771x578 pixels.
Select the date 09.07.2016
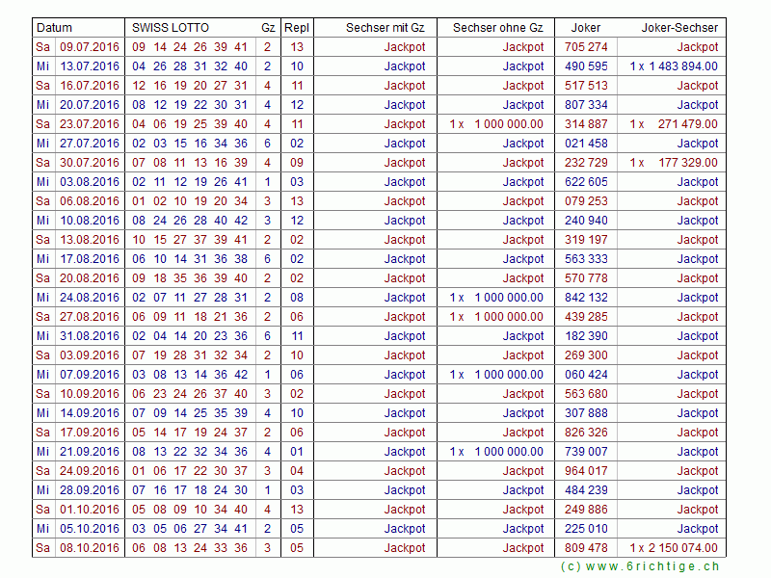point(90,47)
